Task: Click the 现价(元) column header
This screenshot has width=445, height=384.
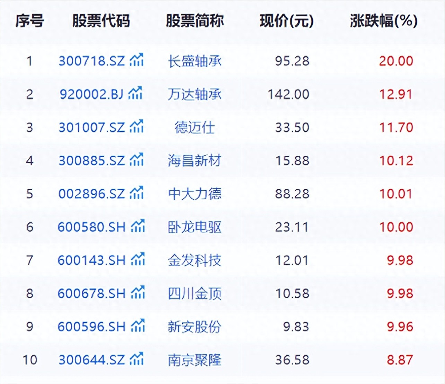Action: coord(287,21)
